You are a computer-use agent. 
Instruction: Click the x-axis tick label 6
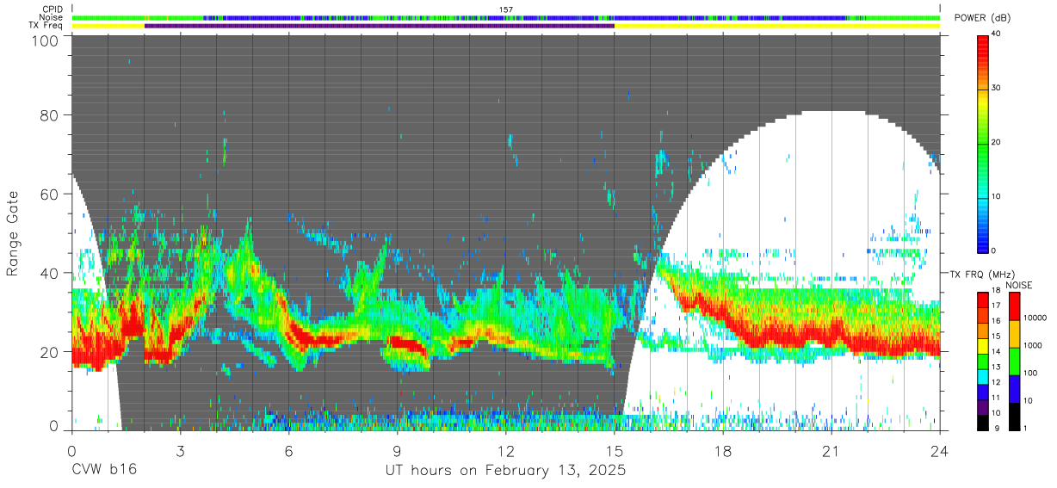[288, 451]
